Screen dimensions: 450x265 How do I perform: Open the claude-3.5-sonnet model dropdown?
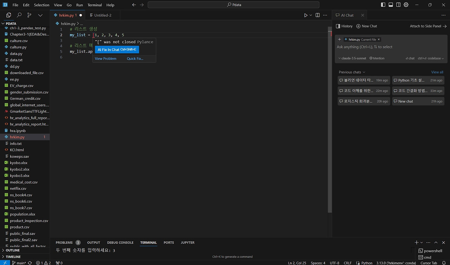coord(352,58)
